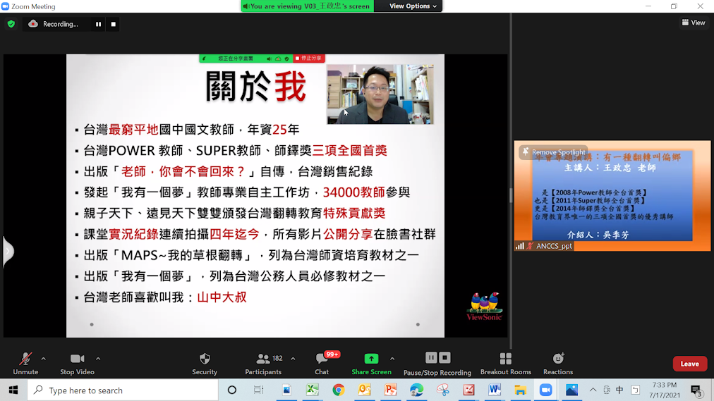Open the Windows Start menu

pyautogui.click(x=13, y=390)
